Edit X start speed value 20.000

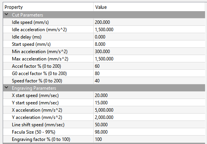click(x=149, y=95)
